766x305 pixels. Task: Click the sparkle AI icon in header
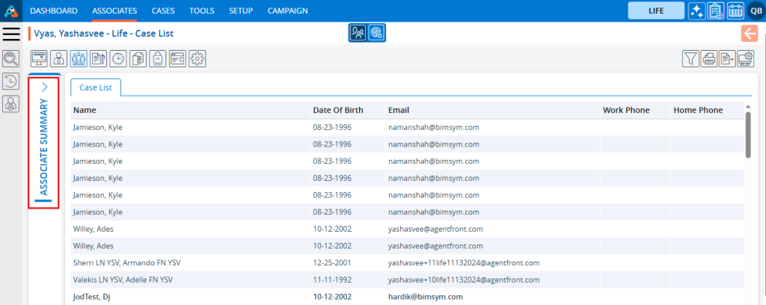pyautogui.click(x=696, y=10)
